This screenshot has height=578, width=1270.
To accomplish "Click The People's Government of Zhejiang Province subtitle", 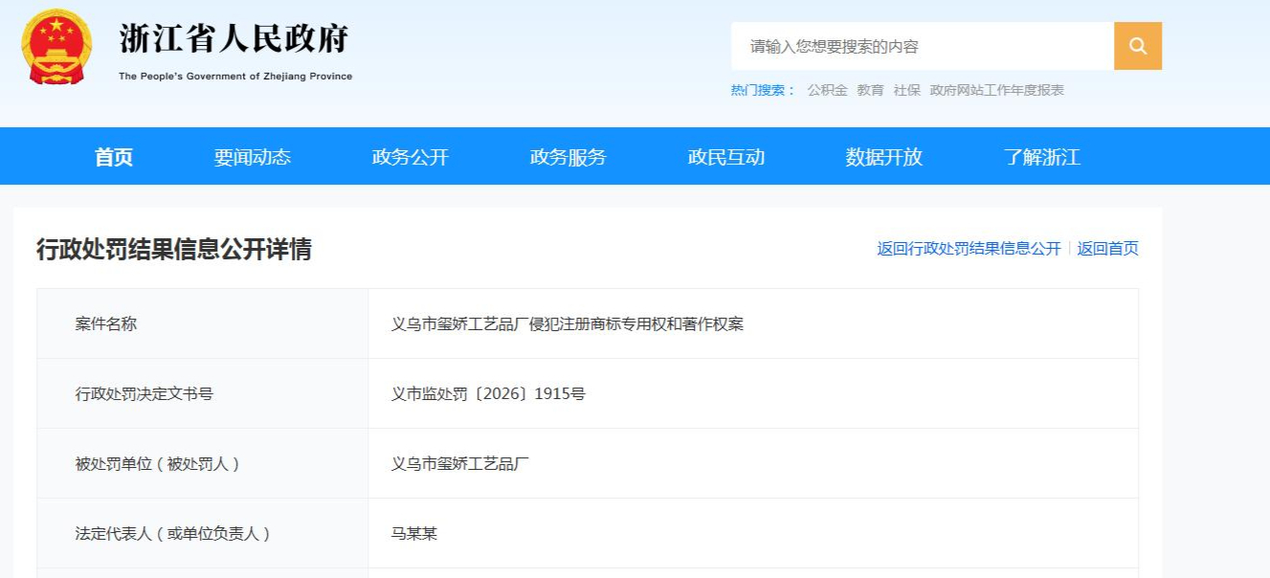I will point(235,77).
